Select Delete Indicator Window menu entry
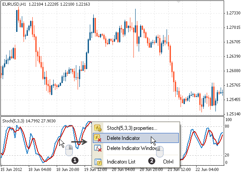The height and width of the screenshot is (174, 242). (x=136, y=148)
